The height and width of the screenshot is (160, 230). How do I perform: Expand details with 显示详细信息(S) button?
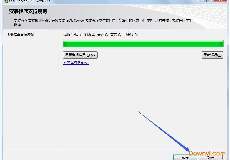pyautogui.click(x=80, y=55)
